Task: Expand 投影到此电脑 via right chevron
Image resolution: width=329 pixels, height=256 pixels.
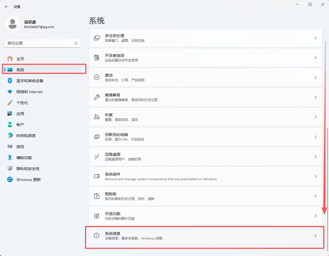Action: [316, 137]
